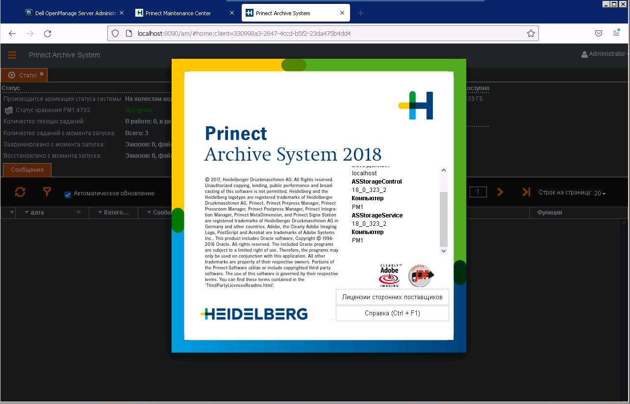Click the дата column header
The image size is (630, 404).
pyautogui.click(x=52, y=213)
